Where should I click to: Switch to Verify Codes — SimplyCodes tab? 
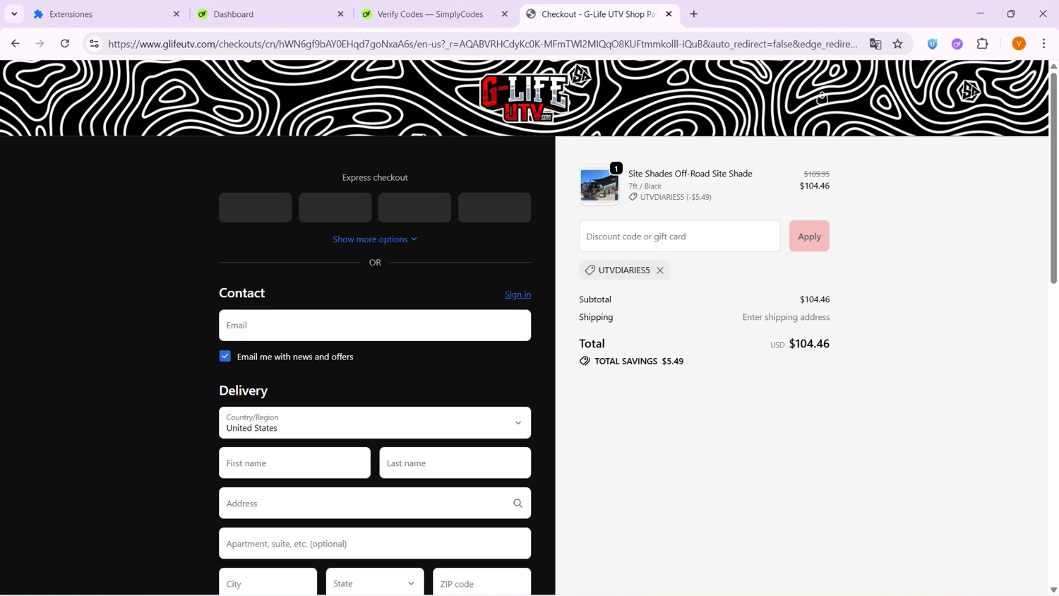coord(433,14)
